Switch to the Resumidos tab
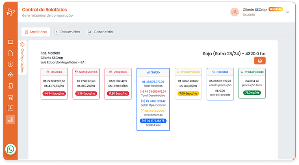 click(67, 32)
